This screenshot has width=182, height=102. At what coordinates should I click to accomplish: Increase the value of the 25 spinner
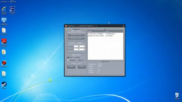[84, 49]
